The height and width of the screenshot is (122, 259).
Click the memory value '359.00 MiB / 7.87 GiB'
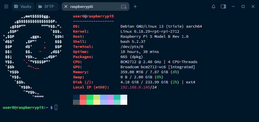pyautogui.click(x=144, y=72)
